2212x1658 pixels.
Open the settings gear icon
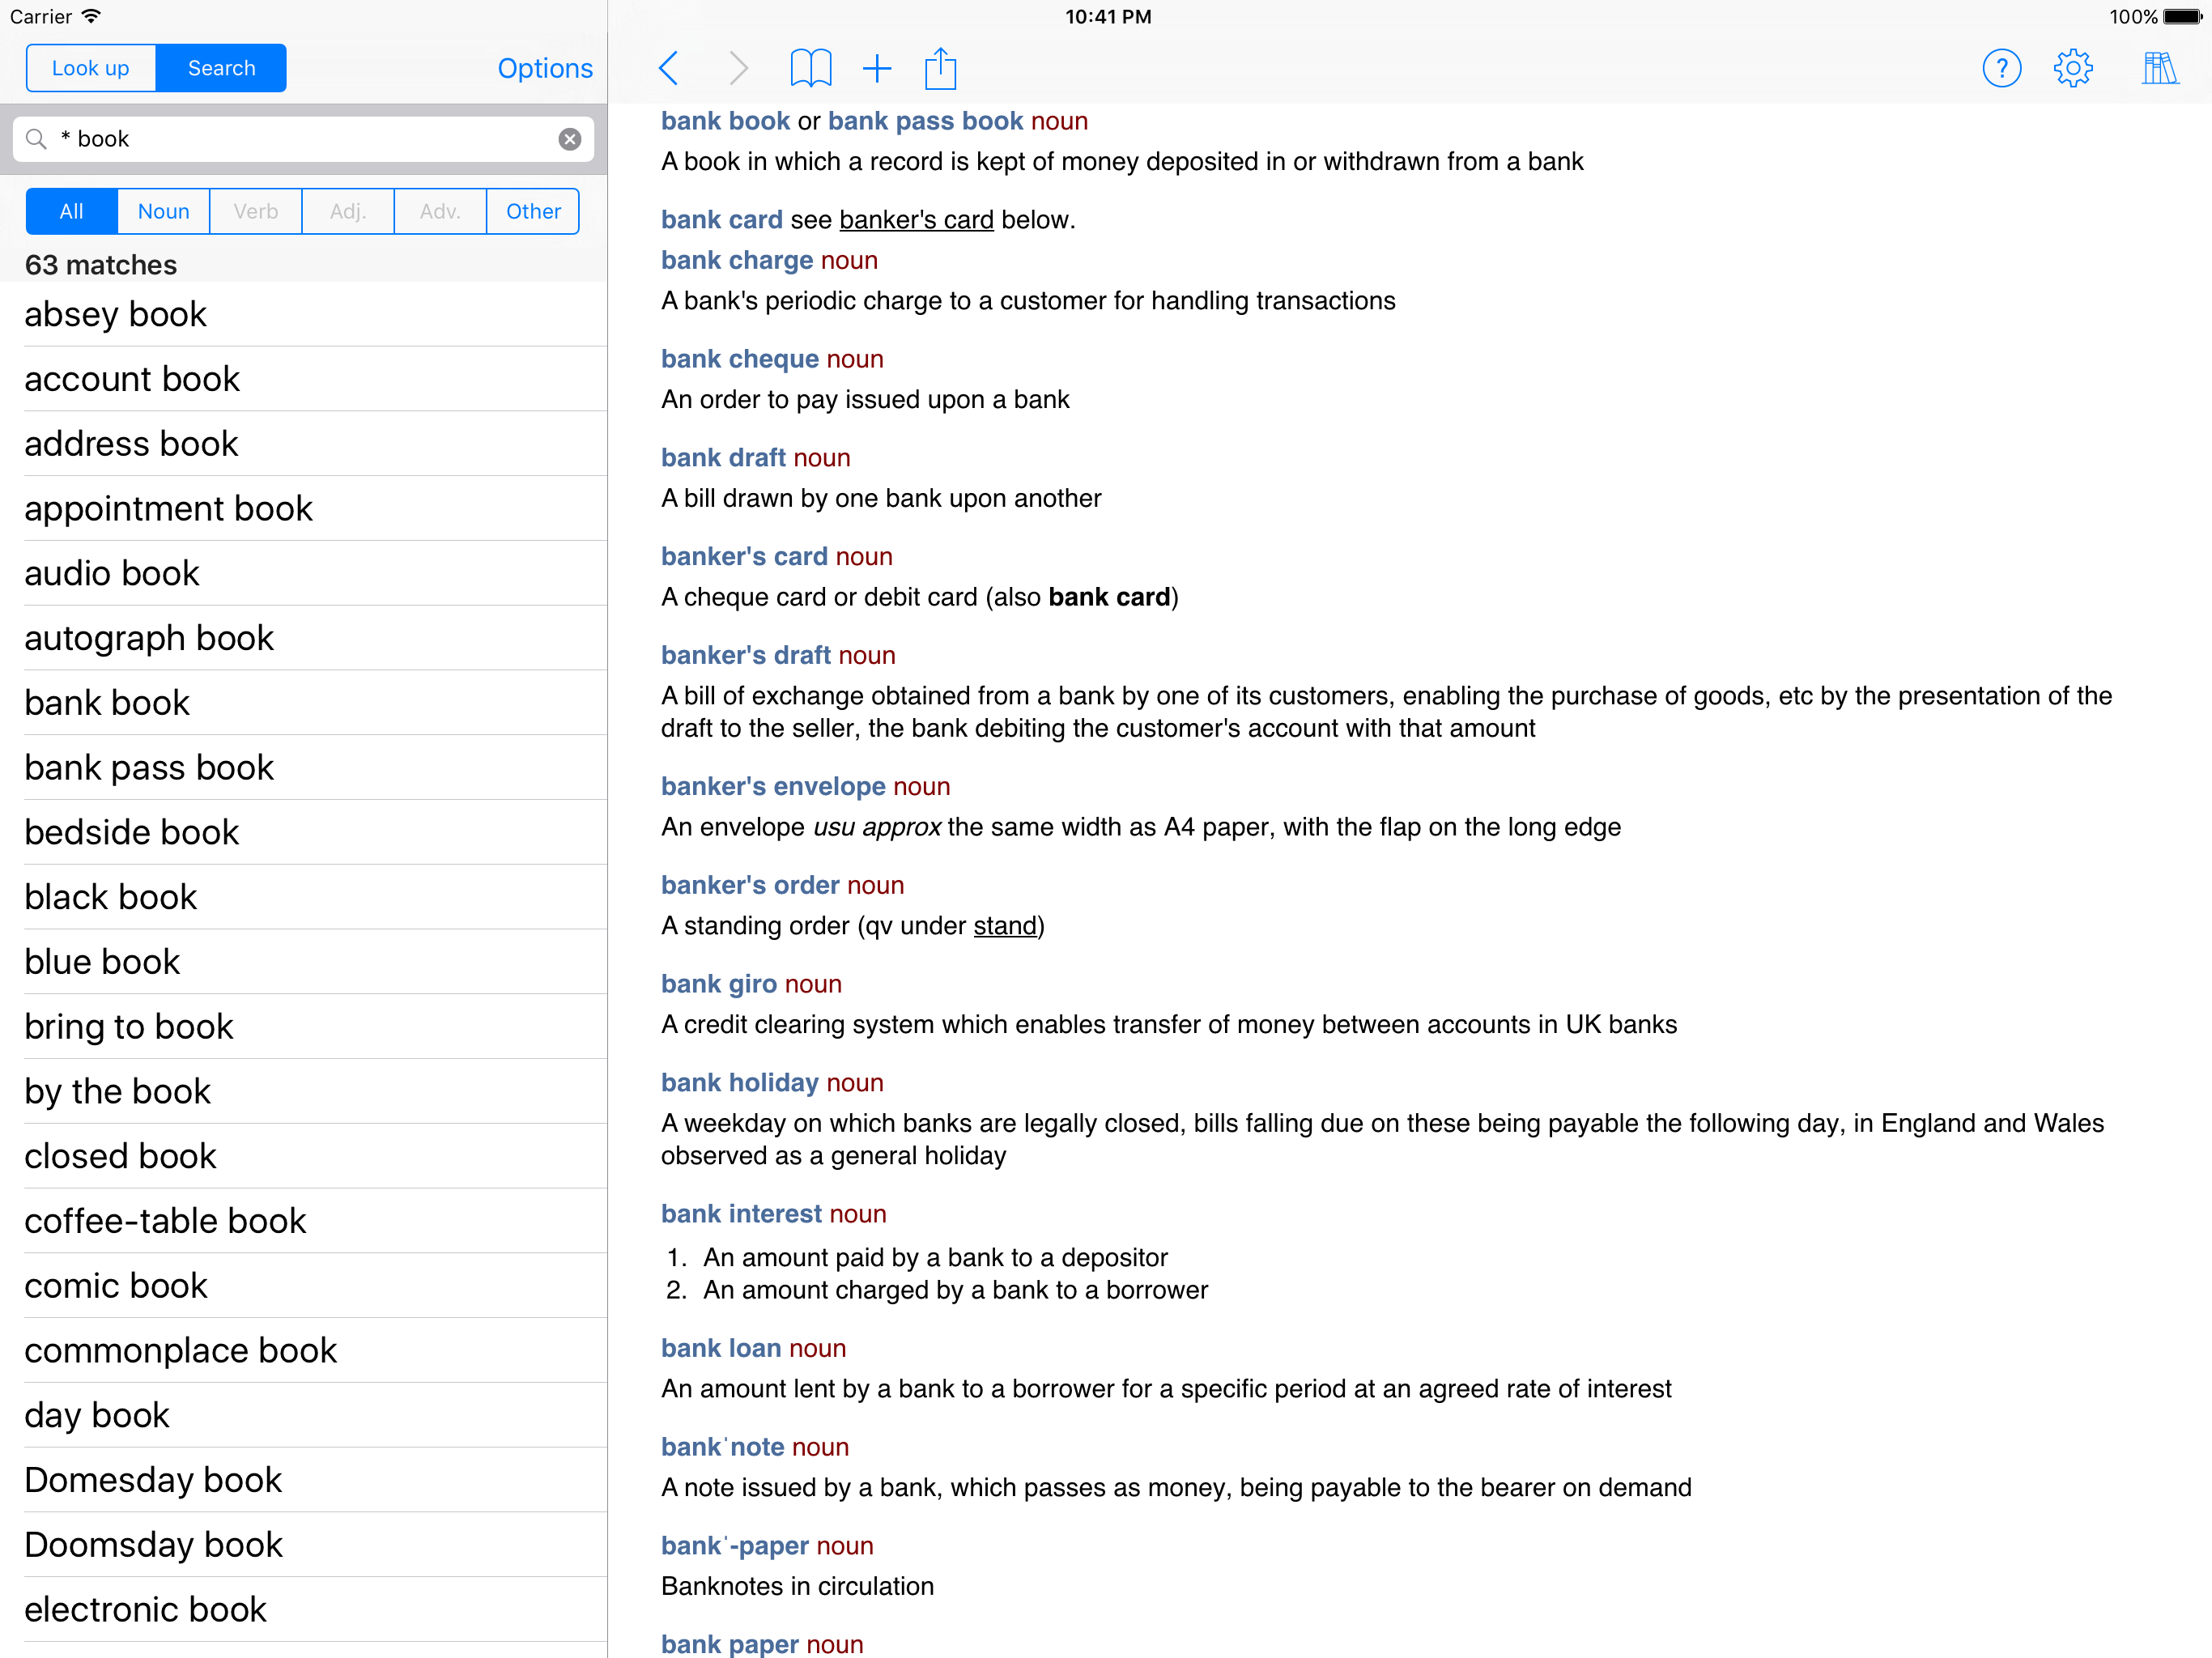(2073, 68)
